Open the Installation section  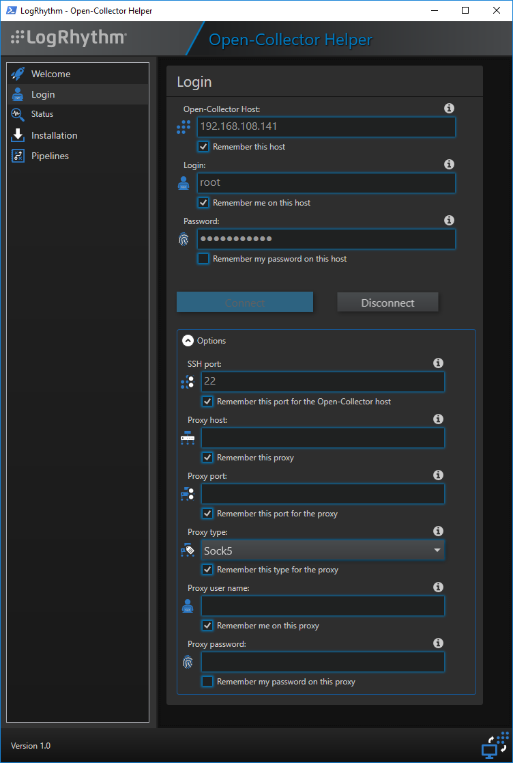point(78,135)
